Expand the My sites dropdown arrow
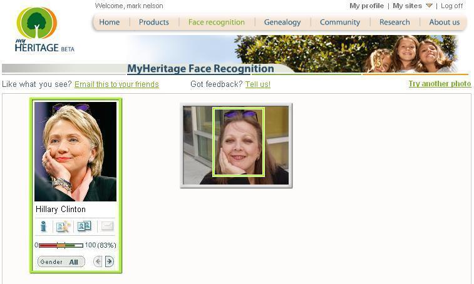The width and height of the screenshot is (474, 284). coord(429,6)
